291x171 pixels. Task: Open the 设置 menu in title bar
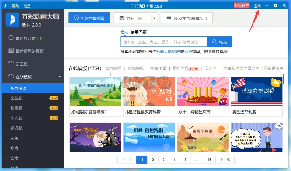tap(27, 6)
